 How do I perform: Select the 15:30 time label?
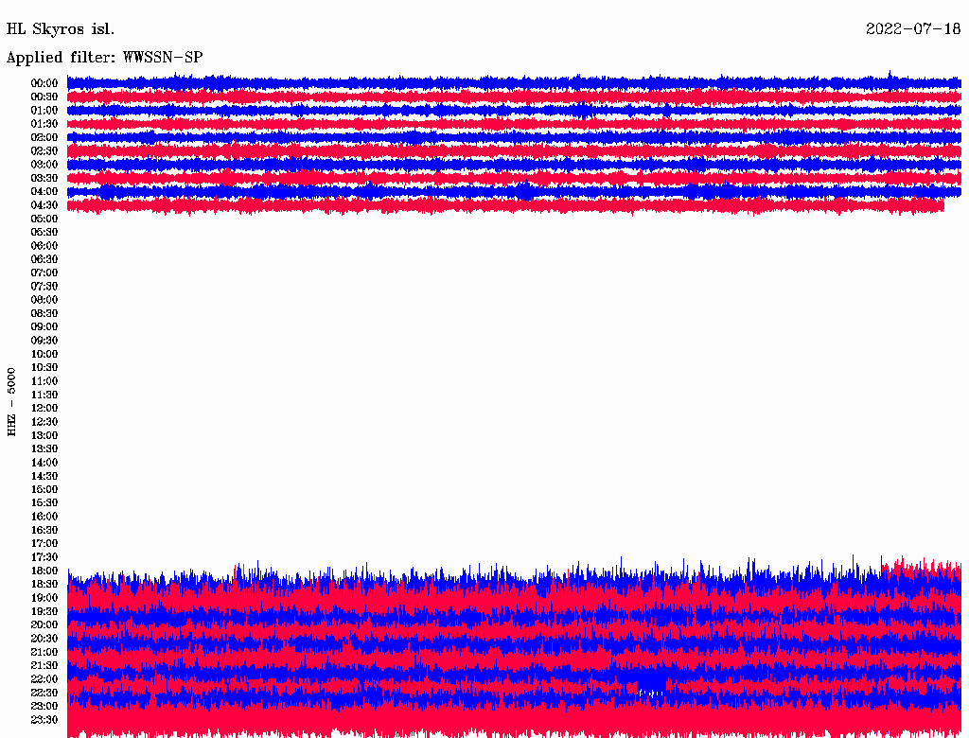44,502
